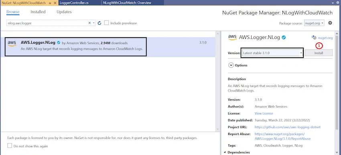Open the search history dropdown arrow
Screen dimensions: 341x155
[x=94, y=23]
